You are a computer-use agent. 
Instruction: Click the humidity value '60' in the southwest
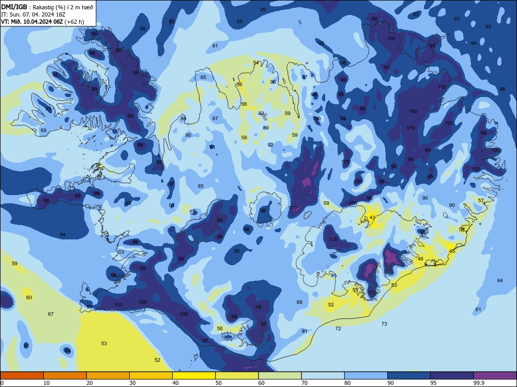pos(29,298)
